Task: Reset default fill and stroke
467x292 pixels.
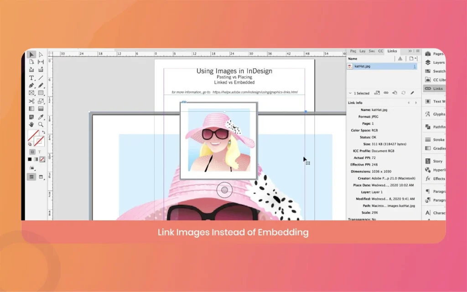Action: coord(30,145)
